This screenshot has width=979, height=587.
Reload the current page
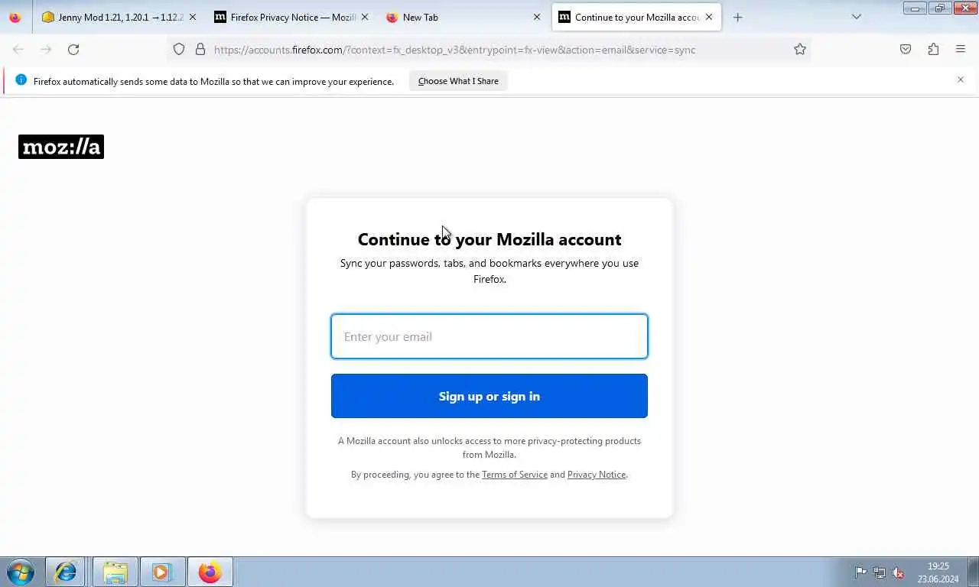(x=73, y=50)
